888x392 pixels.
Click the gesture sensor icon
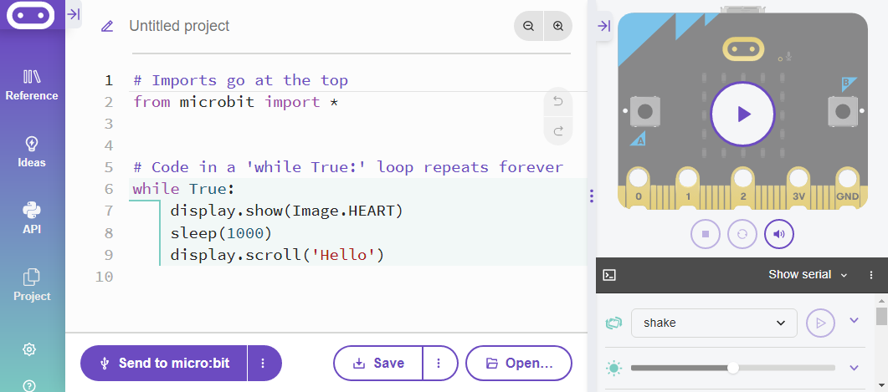pos(613,323)
